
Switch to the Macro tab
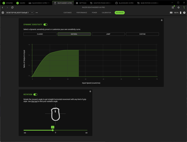[21, 3]
